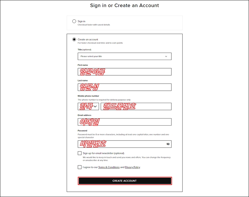This screenshot has height=197, width=249.
Task: Click the title dropdown chevron arrow
Action: [166, 56]
